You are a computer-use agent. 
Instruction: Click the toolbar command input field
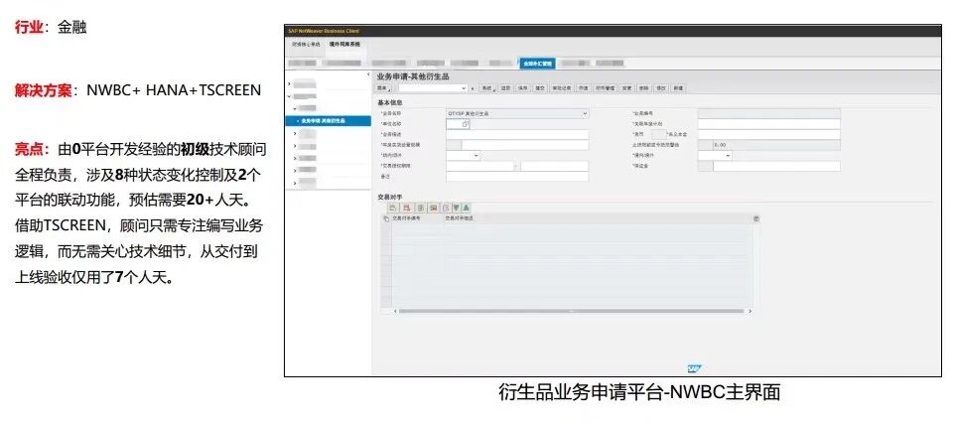coord(428,88)
